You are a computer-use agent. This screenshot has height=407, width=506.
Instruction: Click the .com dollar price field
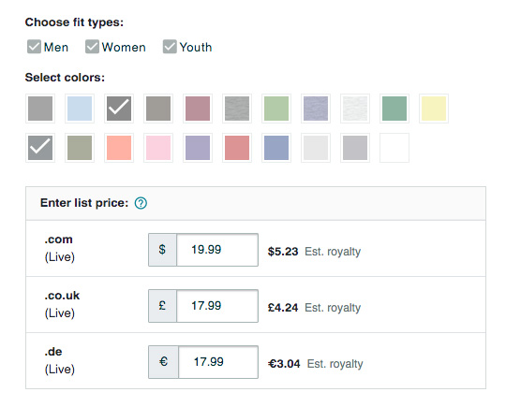[x=217, y=250]
